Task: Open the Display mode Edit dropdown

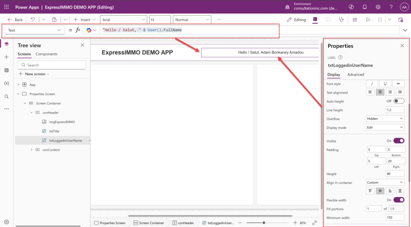Action: click(385, 128)
